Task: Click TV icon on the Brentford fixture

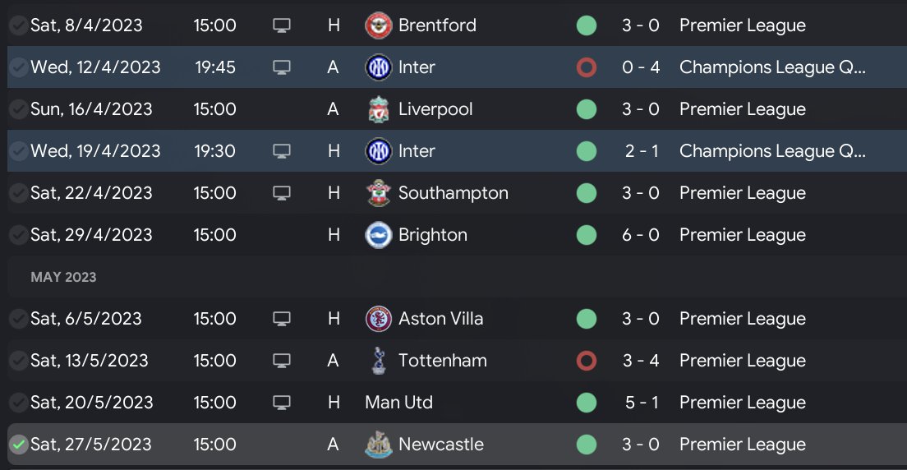Action: tap(282, 25)
